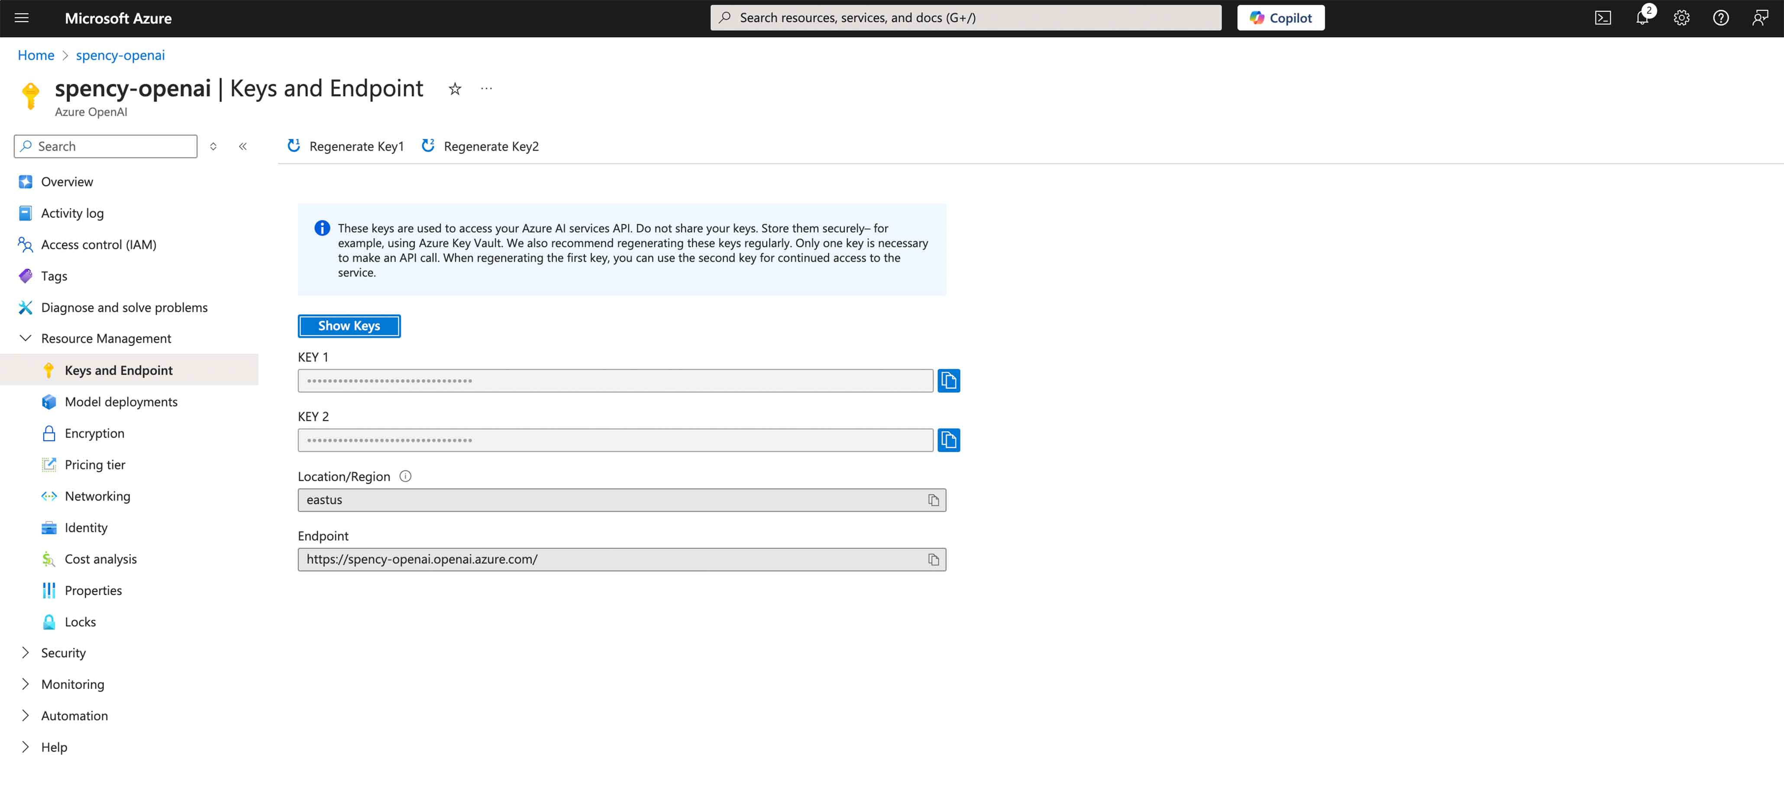The width and height of the screenshot is (1784, 792).
Task: Copy the endpoint URL
Action: pos(933,560)
